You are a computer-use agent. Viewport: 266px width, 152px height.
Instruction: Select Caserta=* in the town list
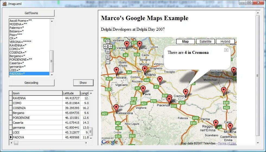click(x=29, y=63)
